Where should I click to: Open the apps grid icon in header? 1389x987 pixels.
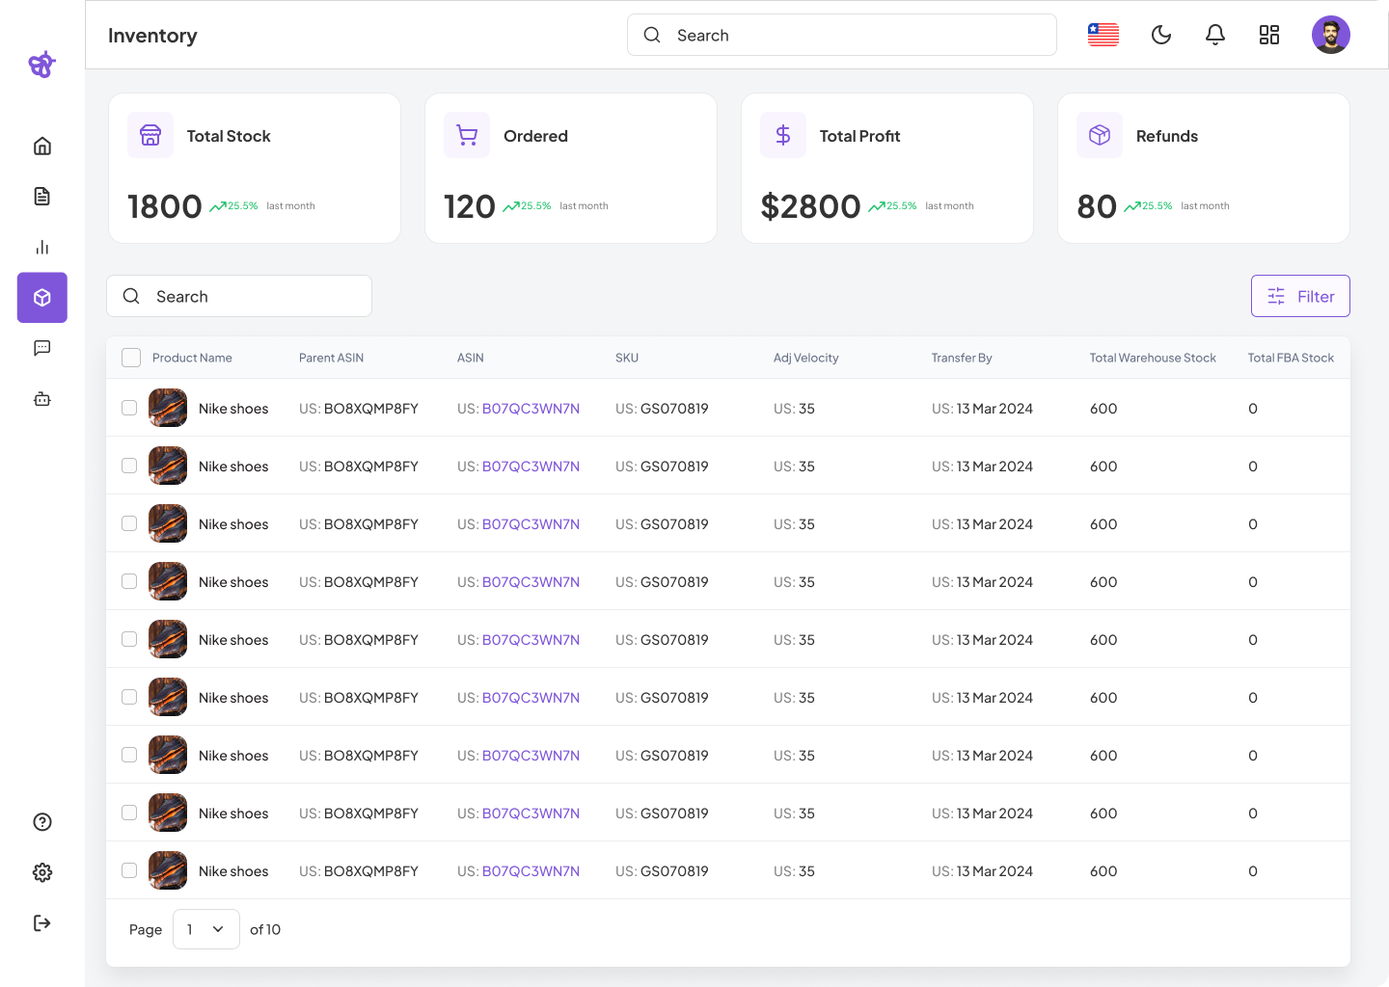point(1269,36)
